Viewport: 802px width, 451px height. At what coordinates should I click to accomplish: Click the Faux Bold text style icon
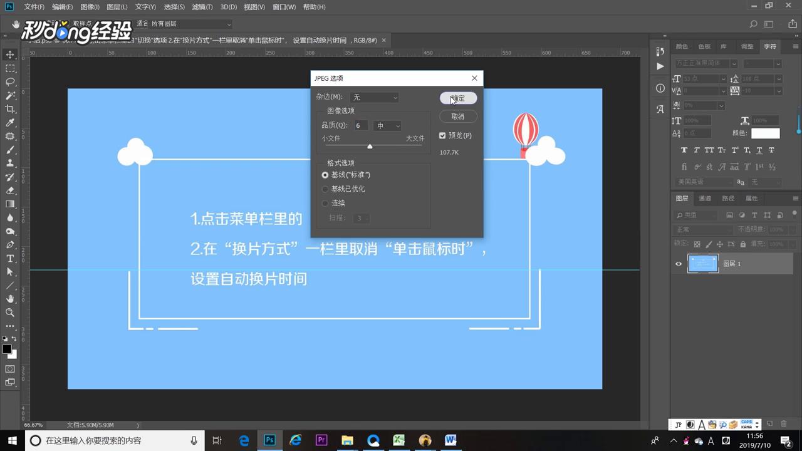(684, 150)
